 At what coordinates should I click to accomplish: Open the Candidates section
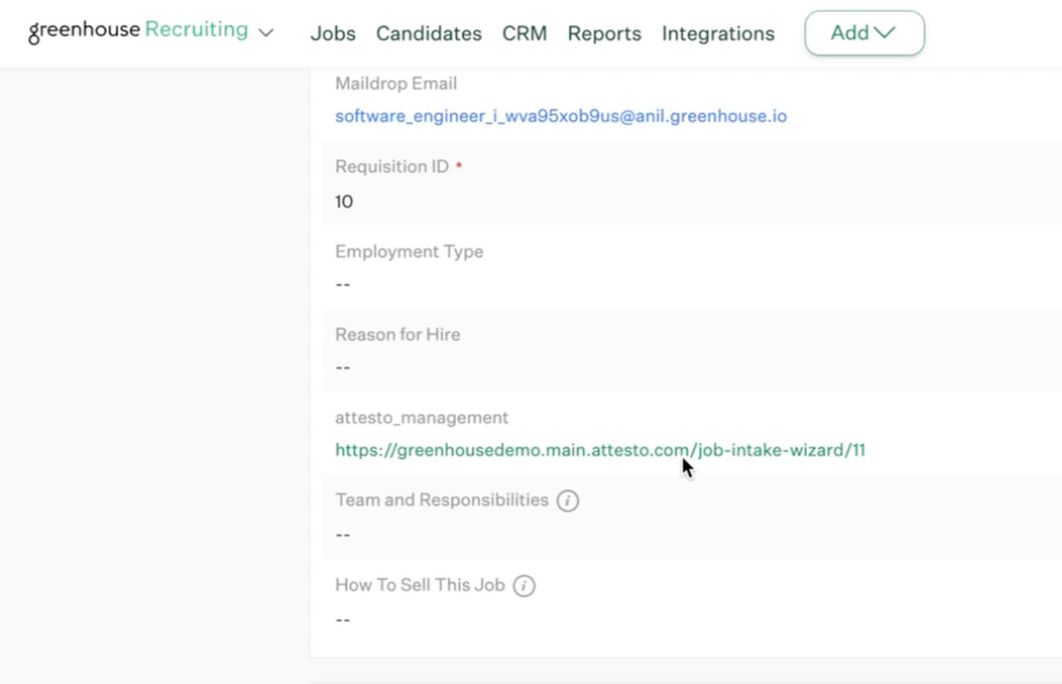[x=429, y=33]
